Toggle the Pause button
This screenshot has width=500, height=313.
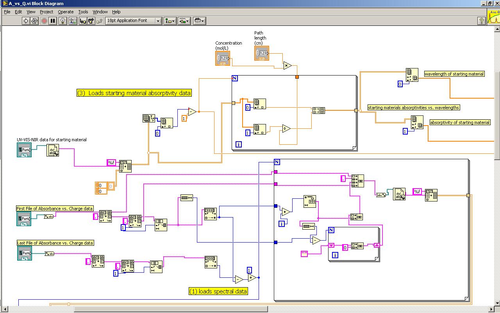coord(53,21)
